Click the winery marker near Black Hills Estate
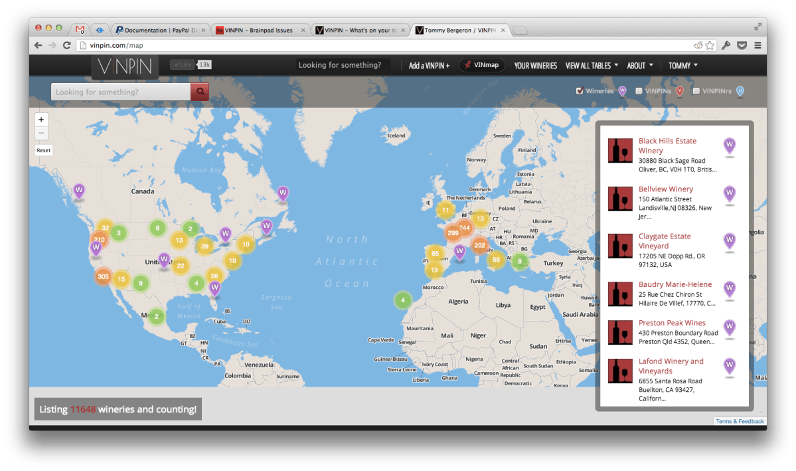The height and width of the screenshot is (471, 796). [730, 146]
